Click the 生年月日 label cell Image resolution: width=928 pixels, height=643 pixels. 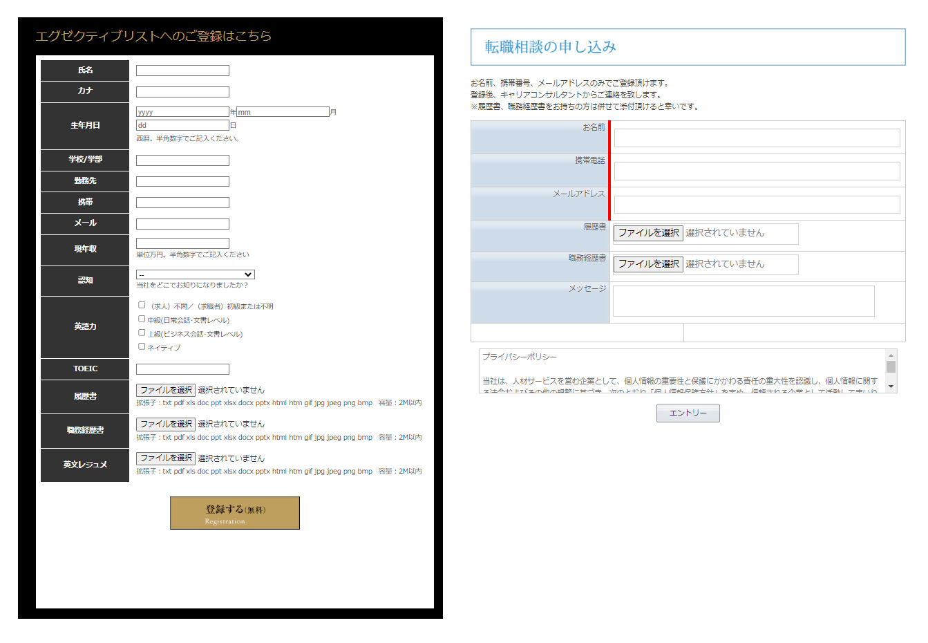click(x=85, y=126)
